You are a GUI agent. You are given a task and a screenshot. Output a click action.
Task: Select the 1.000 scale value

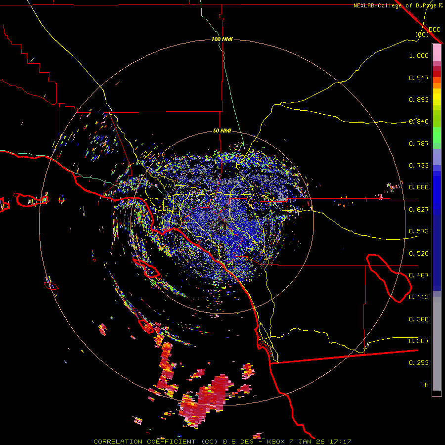[419, 56]
